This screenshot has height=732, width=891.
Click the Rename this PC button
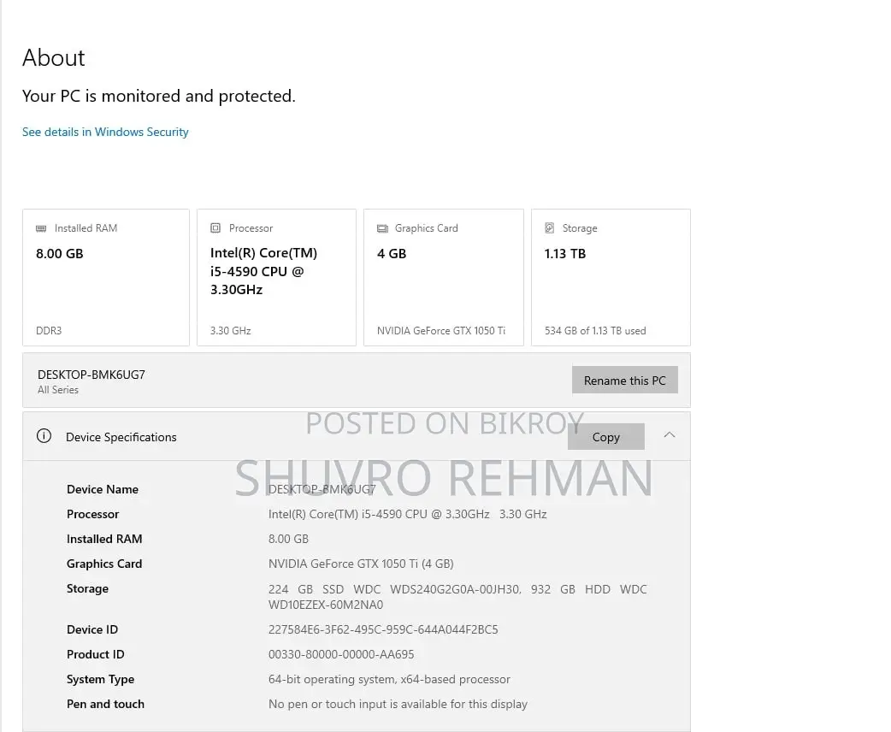click(x=624, y=381)
